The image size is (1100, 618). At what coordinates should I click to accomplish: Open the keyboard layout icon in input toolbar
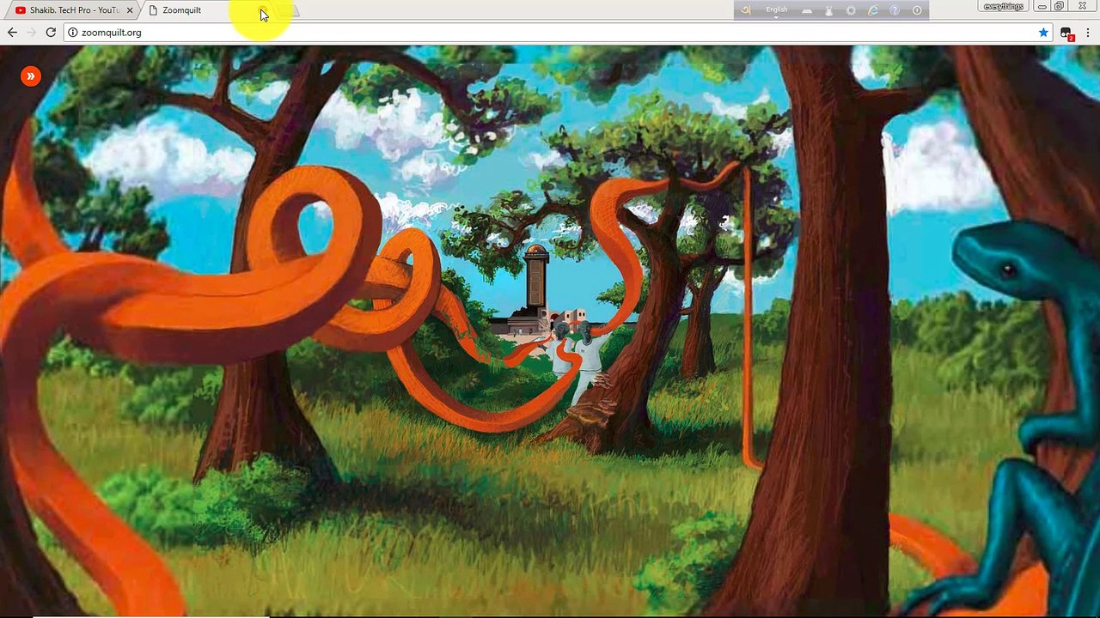(807, 10)
